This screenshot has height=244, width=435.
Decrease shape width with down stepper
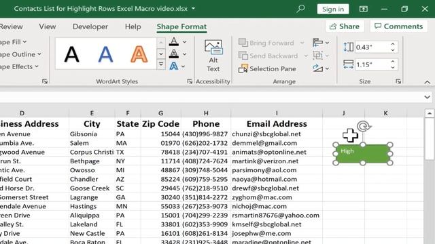click(393, 68)
